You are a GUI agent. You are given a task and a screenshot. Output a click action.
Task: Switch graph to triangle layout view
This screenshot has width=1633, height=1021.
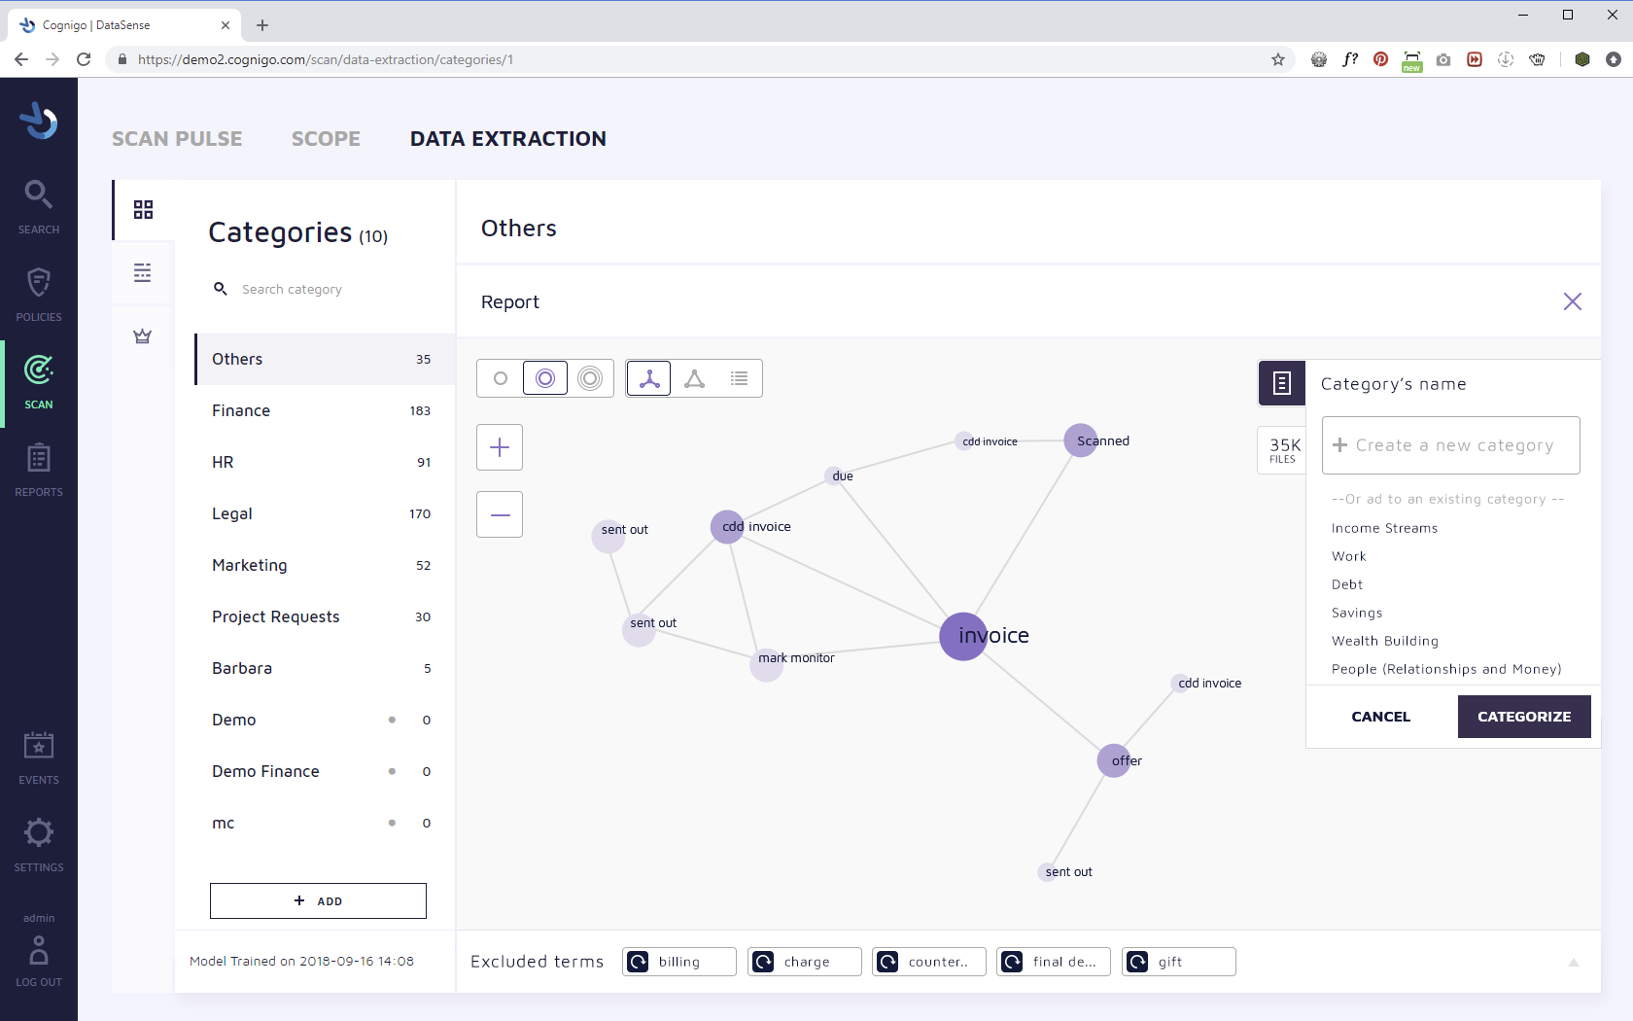pos(694,378)
